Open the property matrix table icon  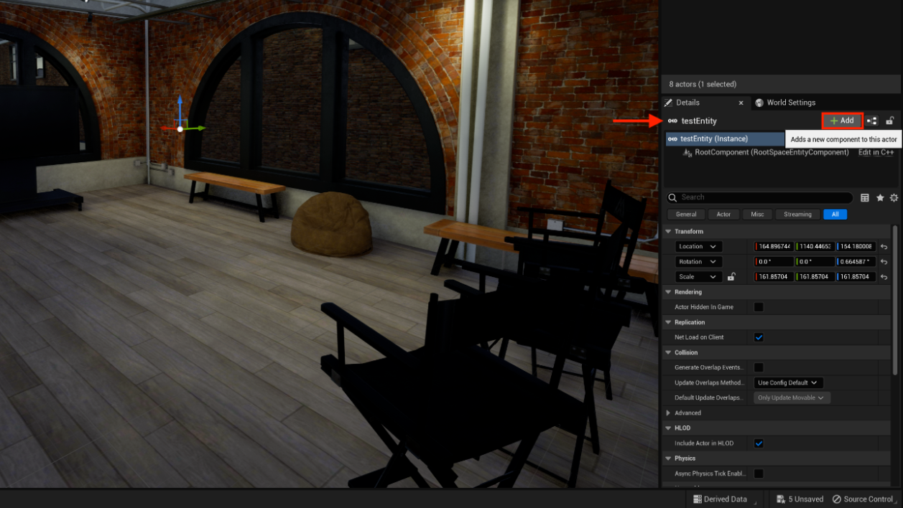865,198
